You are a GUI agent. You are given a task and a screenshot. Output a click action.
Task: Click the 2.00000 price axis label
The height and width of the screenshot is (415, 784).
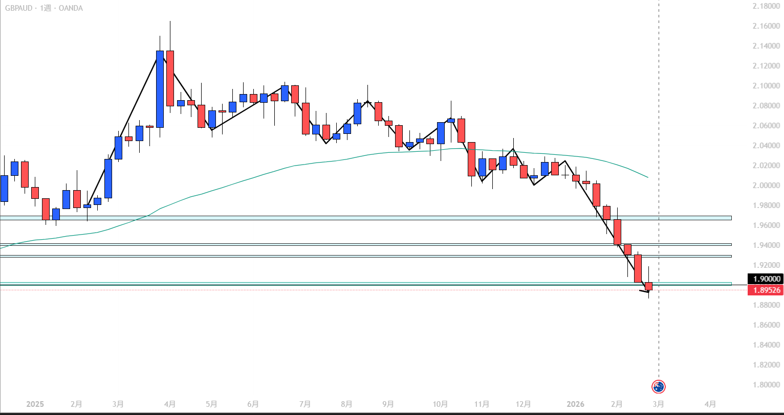[765, 186]
